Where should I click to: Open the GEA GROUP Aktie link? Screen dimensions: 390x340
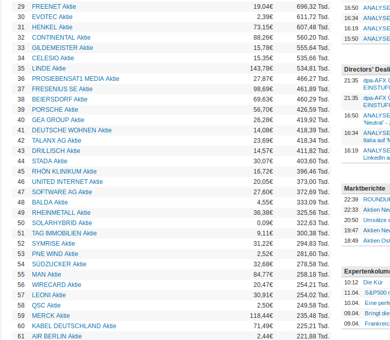pyautogui.click(x=58, y=120)
